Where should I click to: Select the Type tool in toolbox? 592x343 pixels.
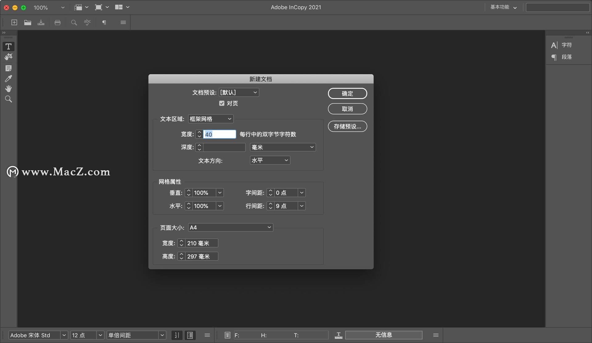8,47
